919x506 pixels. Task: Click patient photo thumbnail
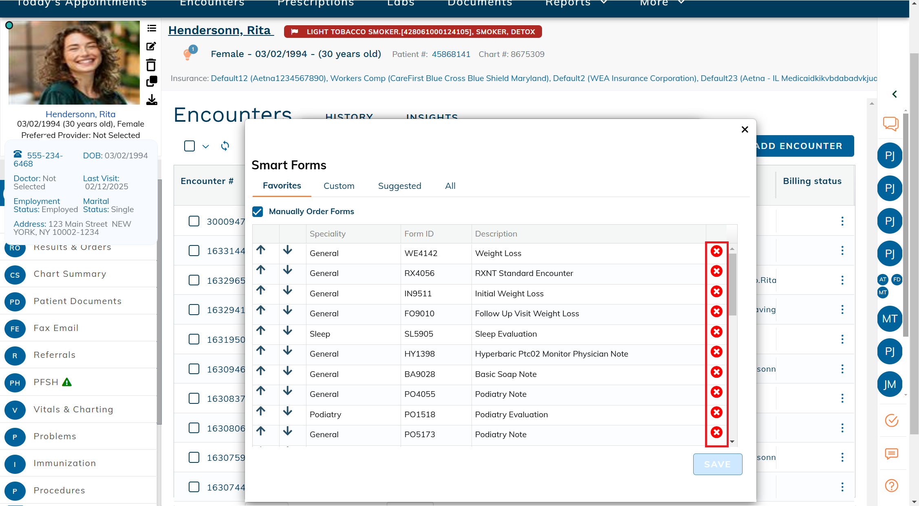[74, 63]
